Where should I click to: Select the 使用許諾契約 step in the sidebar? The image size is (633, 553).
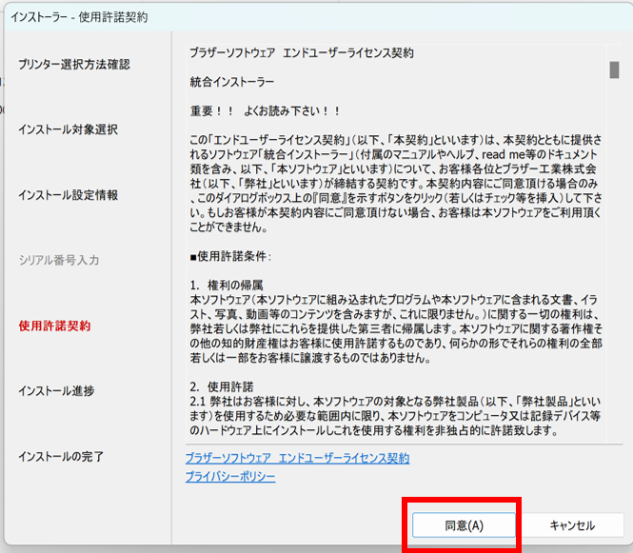coord(54,326)
